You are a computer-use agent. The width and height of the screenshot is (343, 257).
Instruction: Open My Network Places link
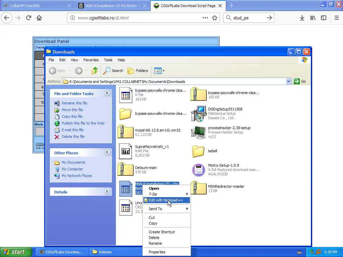tap(77, 176)
